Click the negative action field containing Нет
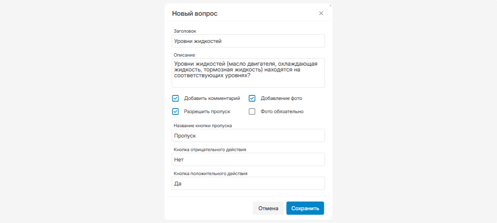497x223 pixels. point(248,159)
